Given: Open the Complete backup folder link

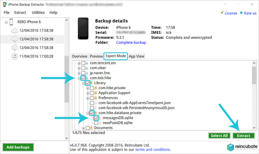Looking at the screenshot, I should [x=131, y=43].
